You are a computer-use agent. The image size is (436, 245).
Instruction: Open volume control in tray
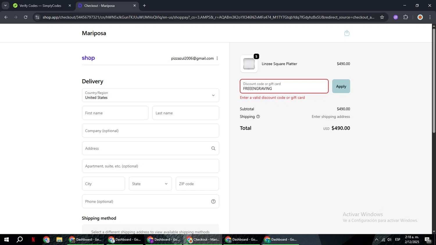point(389,239)
